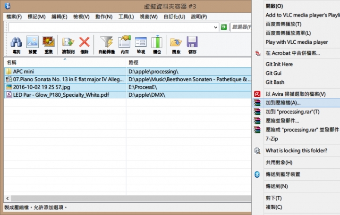340x215 pixels.
Task: Choose 複製(C) in the context menu
Action: [274, 207]
